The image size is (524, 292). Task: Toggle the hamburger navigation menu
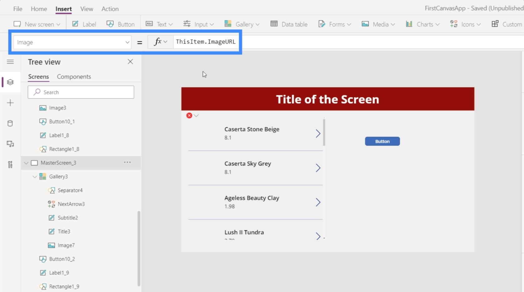point(10,62)
